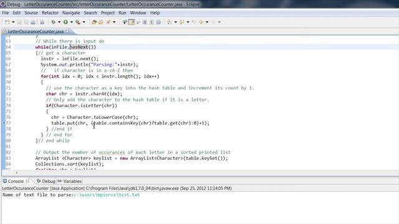This screenshot has width=399, height=224.
Task: Click the Print toolbar icon
Action: click(x=33, y=22)
